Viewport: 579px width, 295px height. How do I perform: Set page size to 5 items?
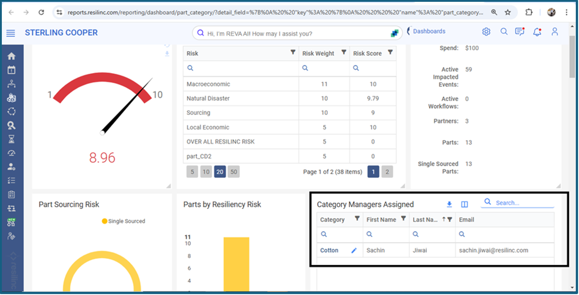point(192,172)
